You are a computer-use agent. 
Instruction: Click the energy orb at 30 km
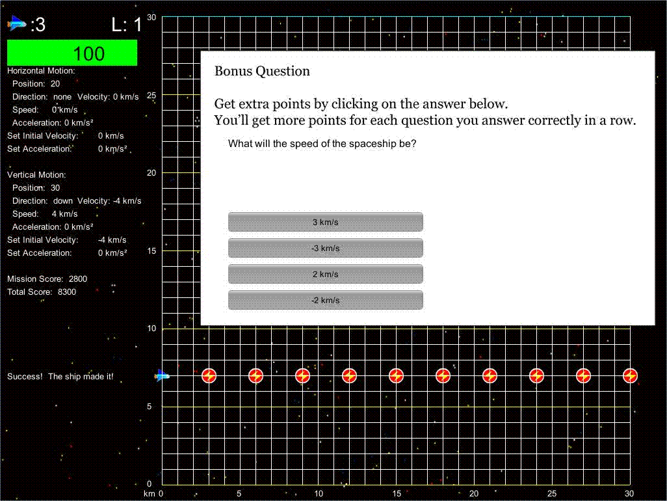click(630, 376)
